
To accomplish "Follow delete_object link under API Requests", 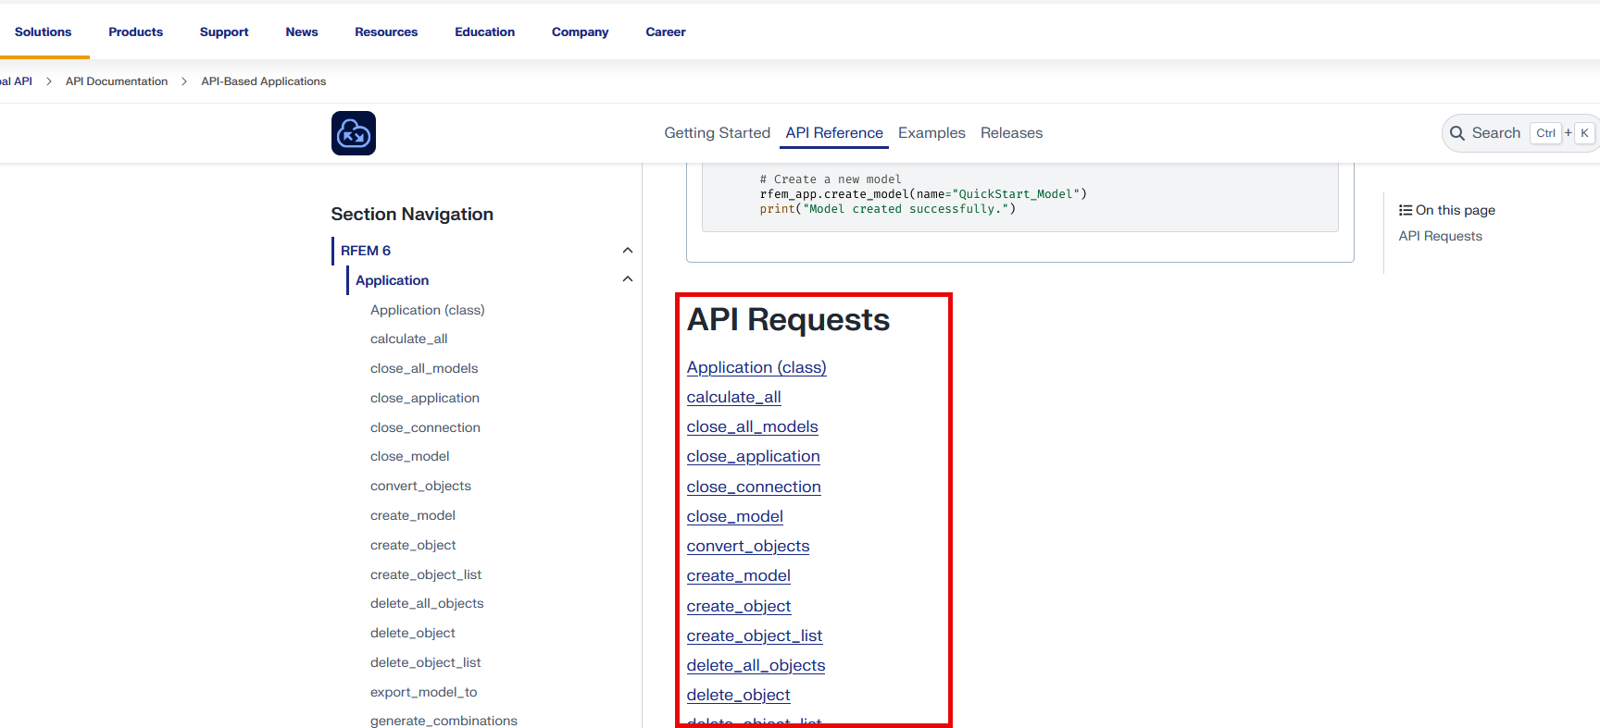I will pos(739,695).
